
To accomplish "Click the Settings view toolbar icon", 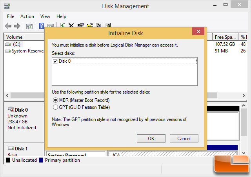I will coord(108,25).
